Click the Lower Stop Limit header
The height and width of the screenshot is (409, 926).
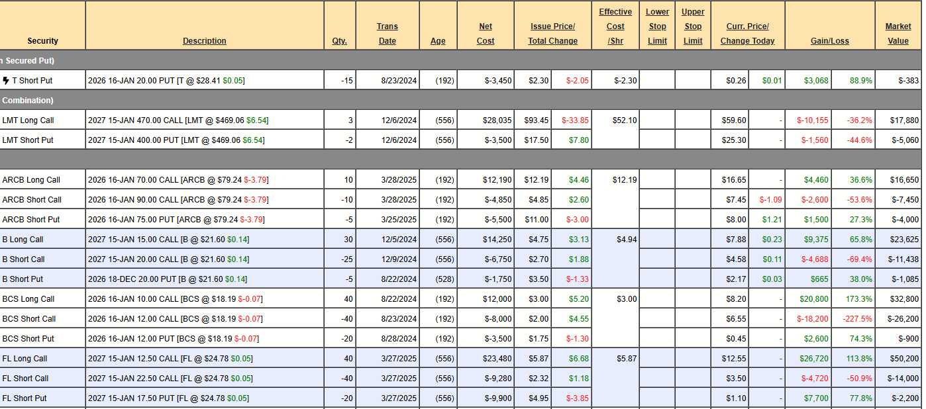(x=657, y=26)
